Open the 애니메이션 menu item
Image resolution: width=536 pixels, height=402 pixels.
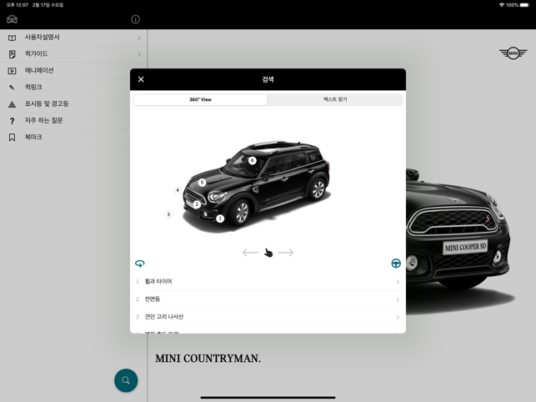tap(65, 71)
